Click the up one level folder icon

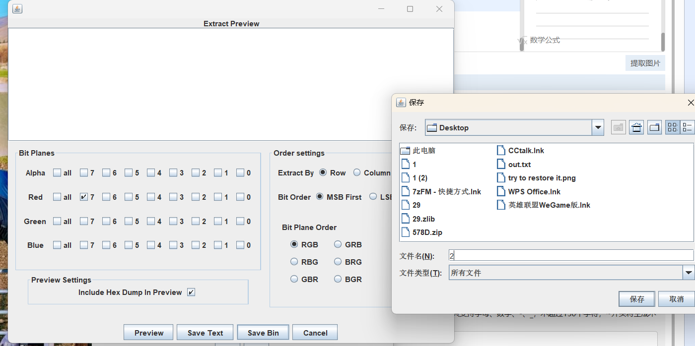click(x=618, y=127)
